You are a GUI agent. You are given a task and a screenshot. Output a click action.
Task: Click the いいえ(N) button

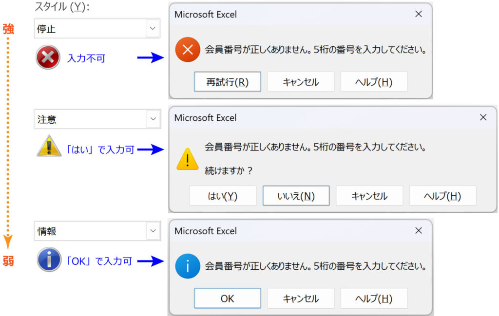[x=296, y=196]
